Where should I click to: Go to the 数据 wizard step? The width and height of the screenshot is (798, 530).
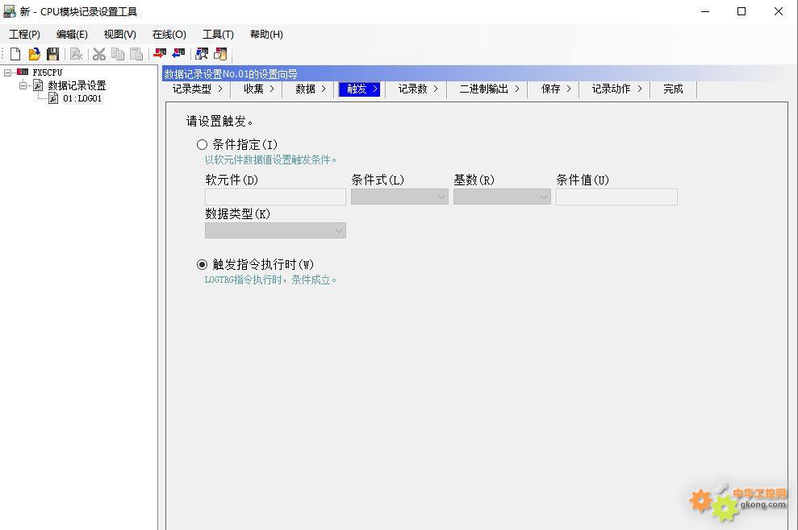[311, 89]
